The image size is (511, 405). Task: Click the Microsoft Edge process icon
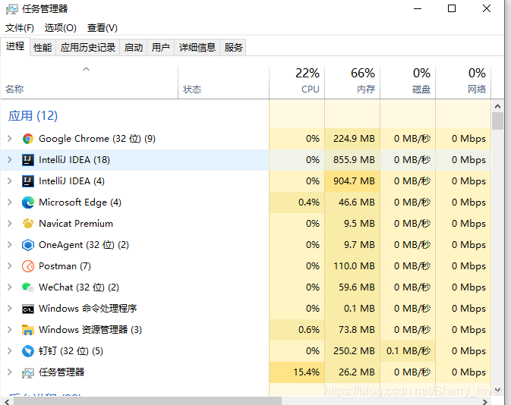pyautogui.click(x=28, y=202)
